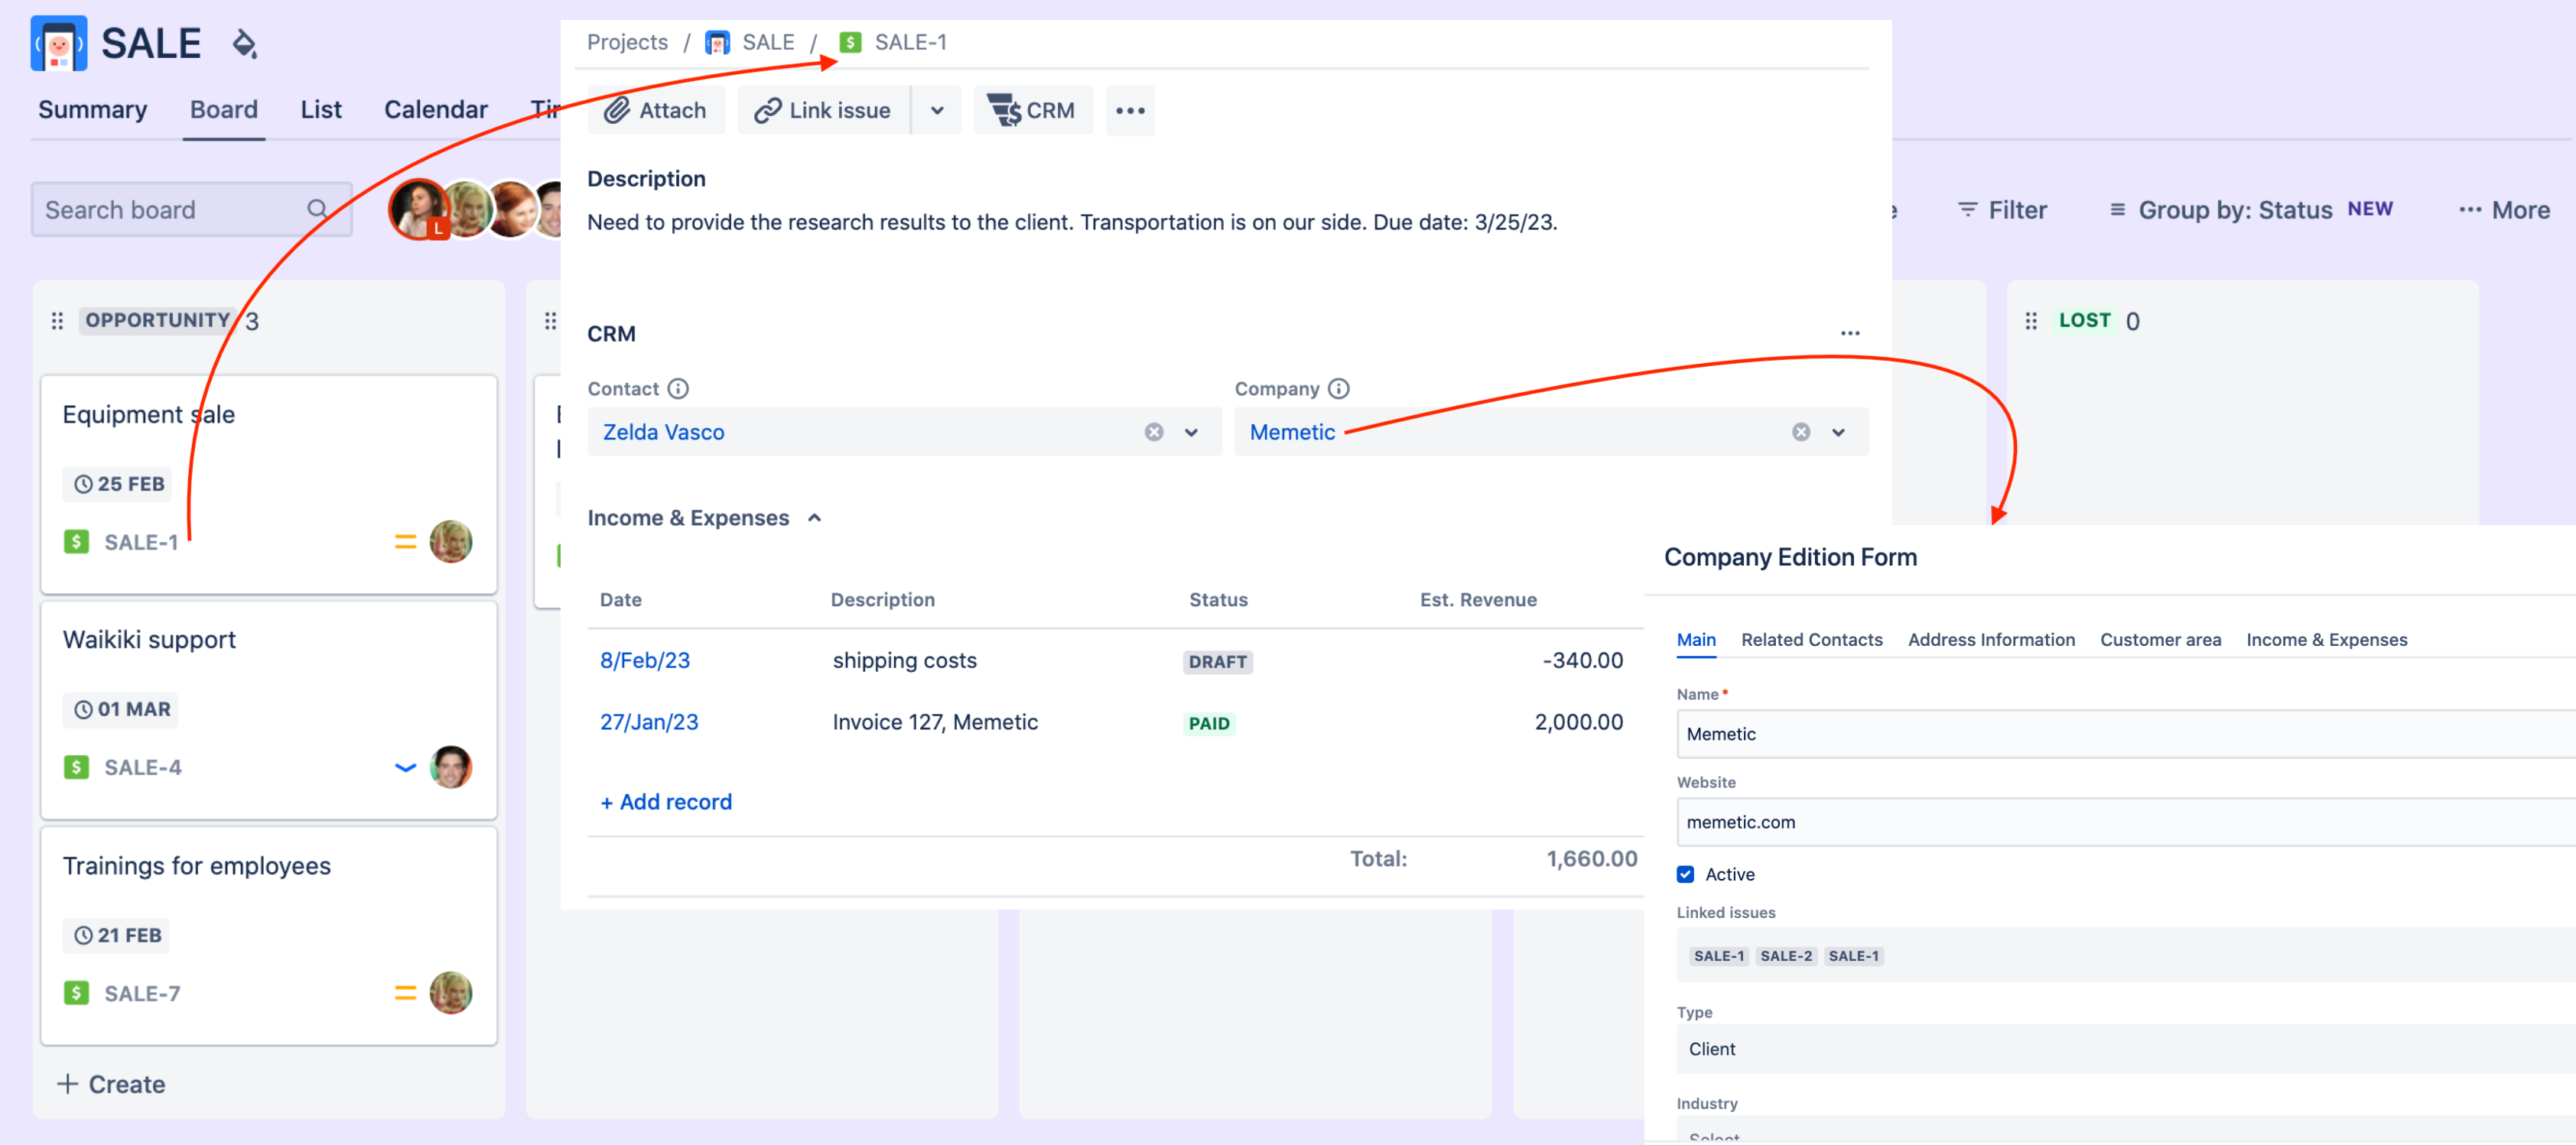Click the Attach paperclip button

point(656,110)
